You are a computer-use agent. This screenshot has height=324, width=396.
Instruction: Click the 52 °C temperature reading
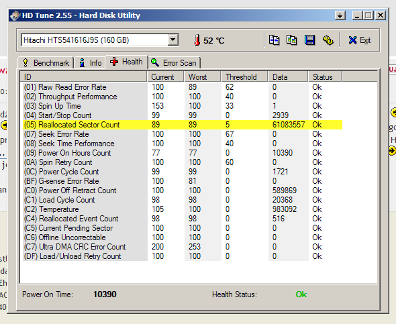214,41
